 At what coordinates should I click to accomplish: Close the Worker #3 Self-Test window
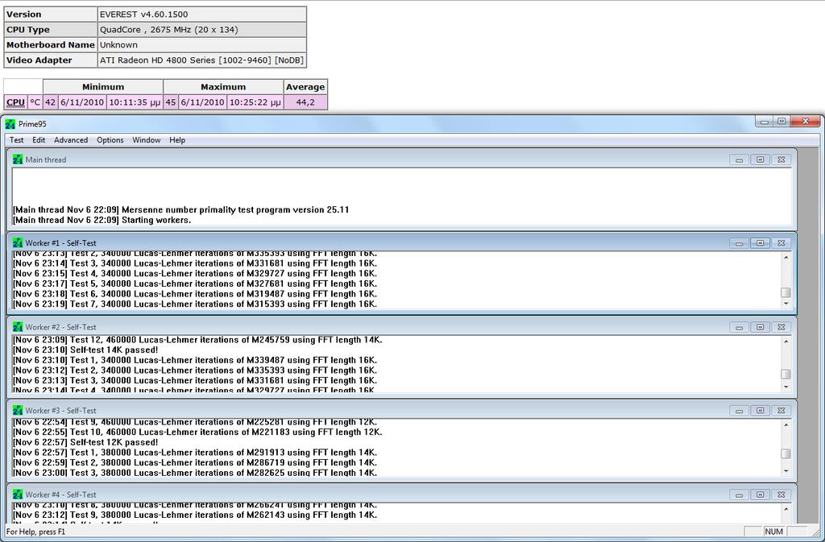tap(781, 410)
